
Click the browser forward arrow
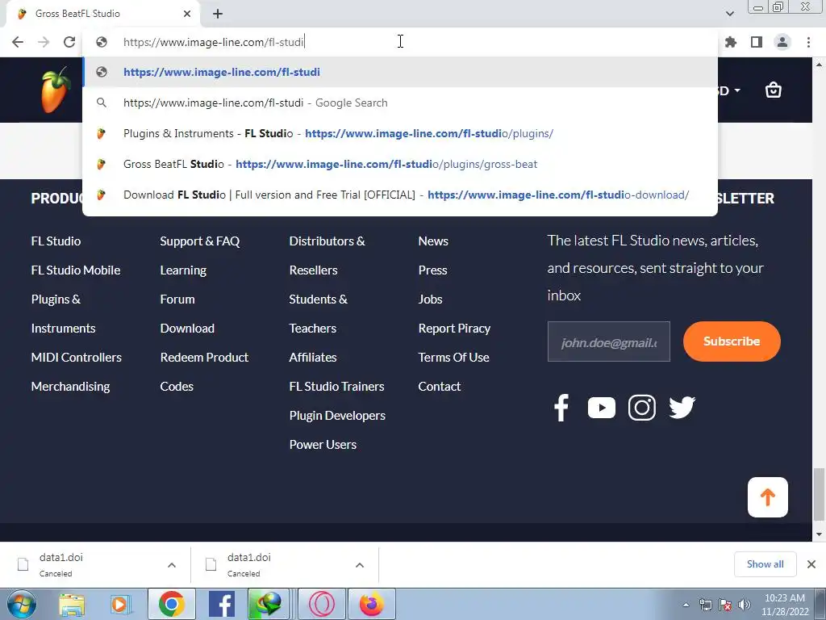point(44,42)
